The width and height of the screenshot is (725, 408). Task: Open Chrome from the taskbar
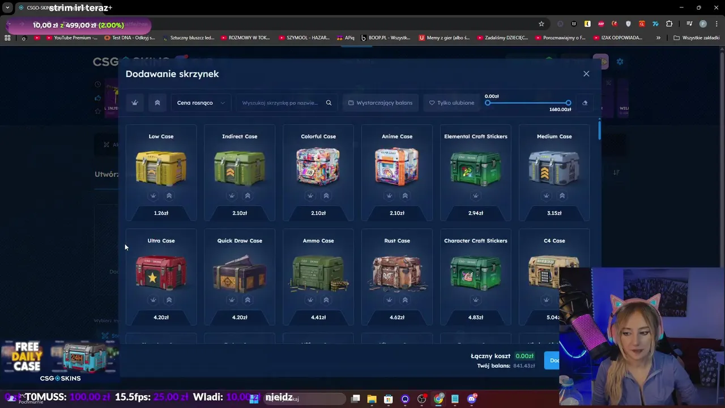click(438, 399)
